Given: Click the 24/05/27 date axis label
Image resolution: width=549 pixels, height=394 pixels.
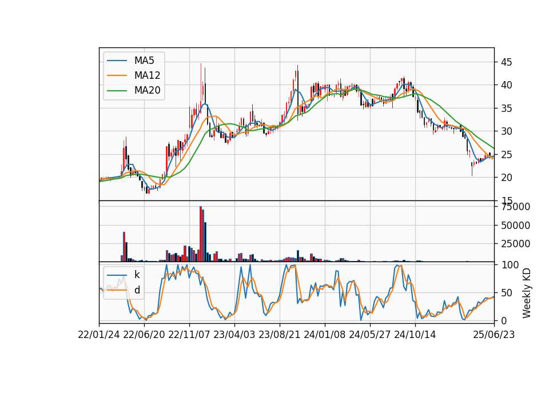Looking at the screenshot, I should [x=370, y=335].
